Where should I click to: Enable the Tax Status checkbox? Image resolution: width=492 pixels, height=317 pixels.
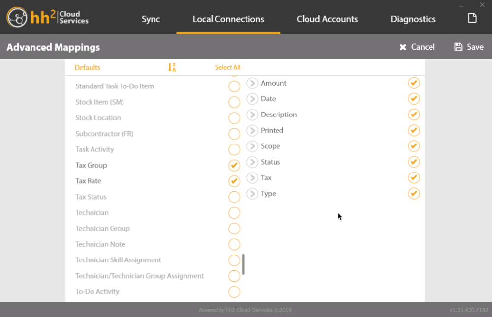coord(234,197)
